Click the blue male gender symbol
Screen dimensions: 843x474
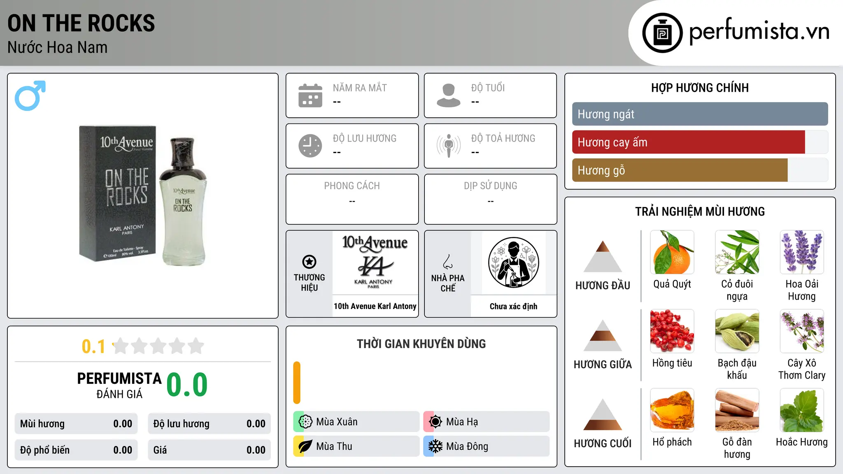[30, 95]
